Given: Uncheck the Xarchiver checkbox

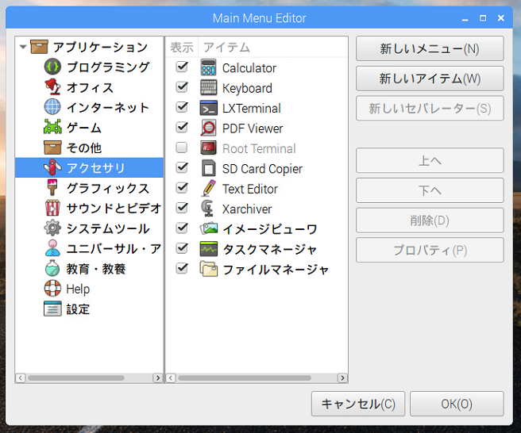Looking at the screenshot, I should click(182, 208).
